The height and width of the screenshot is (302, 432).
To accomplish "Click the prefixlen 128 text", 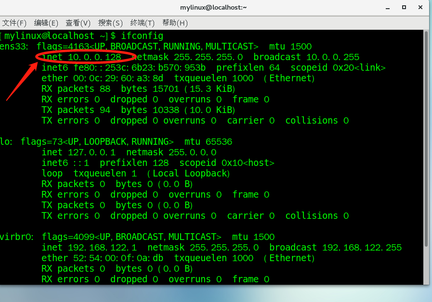I will 134,163.
